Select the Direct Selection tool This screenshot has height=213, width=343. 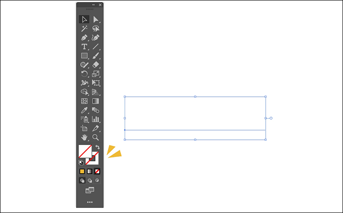tap(95, 19)
